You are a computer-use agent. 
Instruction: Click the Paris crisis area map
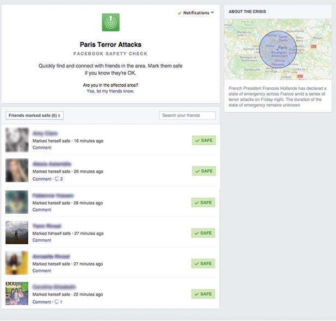point(277,49)
